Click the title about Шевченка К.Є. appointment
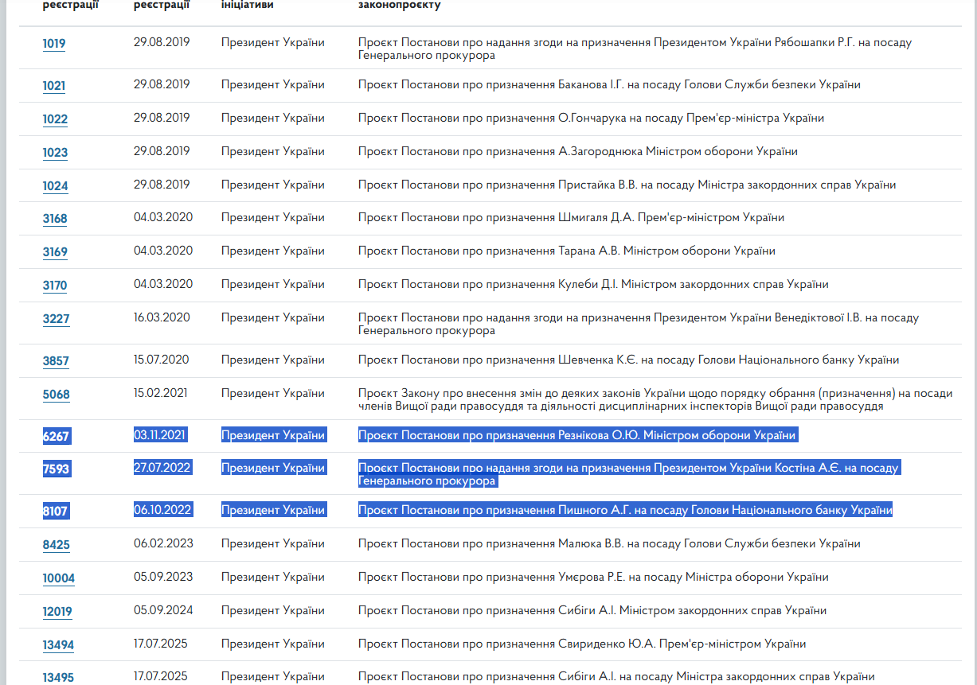The image size is (977, 685). pyautogui.click(x=628, y=360)
